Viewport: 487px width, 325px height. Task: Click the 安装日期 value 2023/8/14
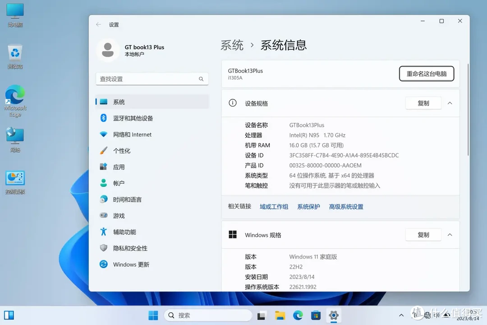(302, 277)
